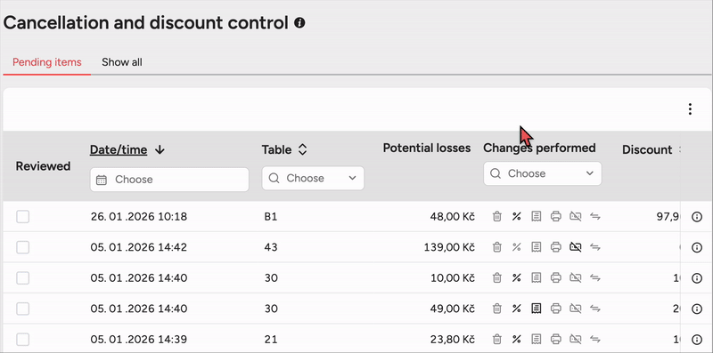Click the table cell 21

pyautogui.click(x=270, y=339)
